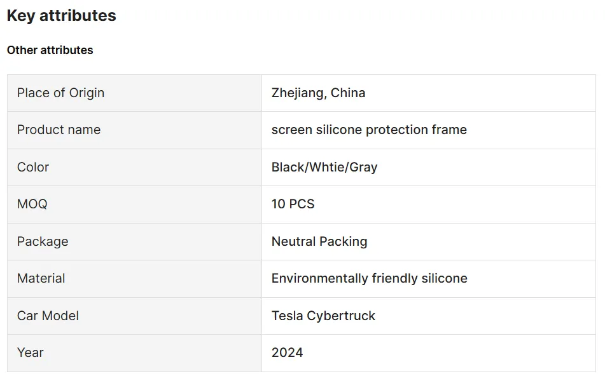Click the 2024 year value
This screenshot has height=376, width=605.
(287, 352)
